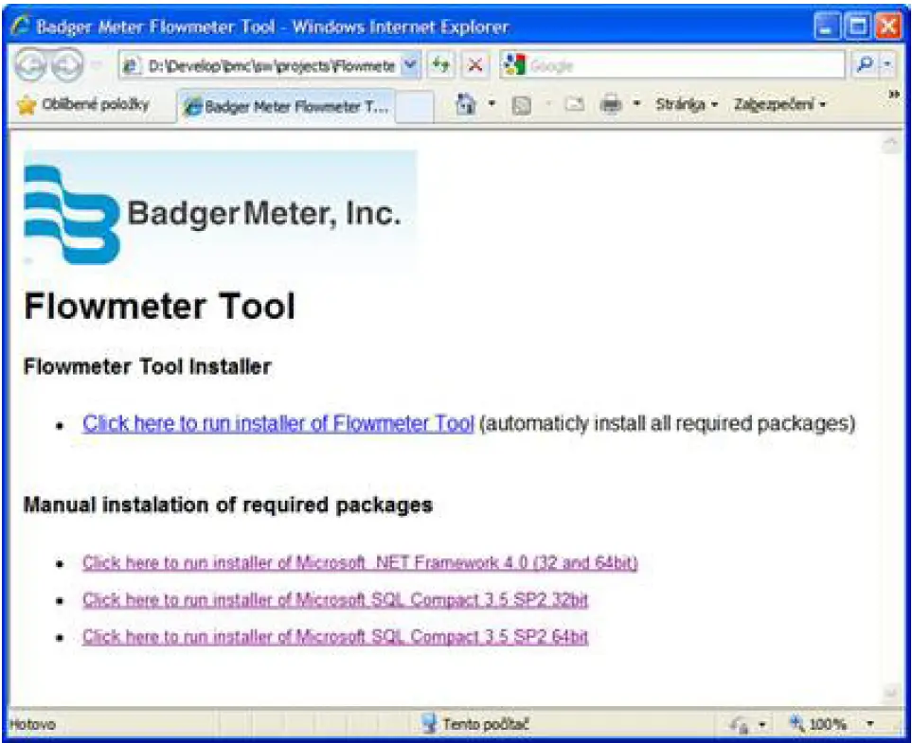The height and width of the screenshot is (743, 912).
Task: Click the protected mode status icon
Action: pyautogui.click(x=740, y=724)
